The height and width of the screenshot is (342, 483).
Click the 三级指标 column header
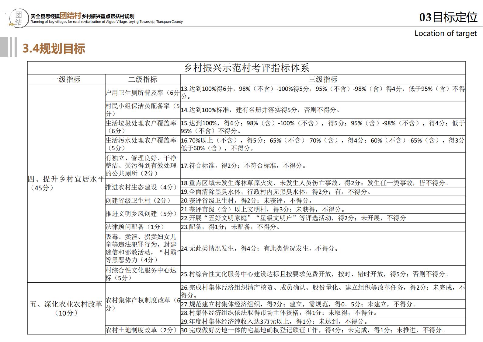pyautogui.click(x=323, y=79)
